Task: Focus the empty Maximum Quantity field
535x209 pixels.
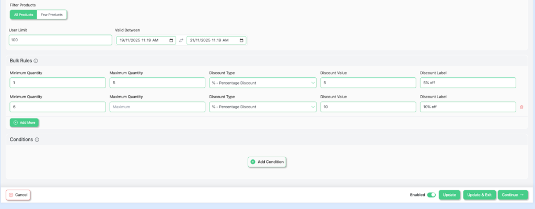Action: (157, 107)
